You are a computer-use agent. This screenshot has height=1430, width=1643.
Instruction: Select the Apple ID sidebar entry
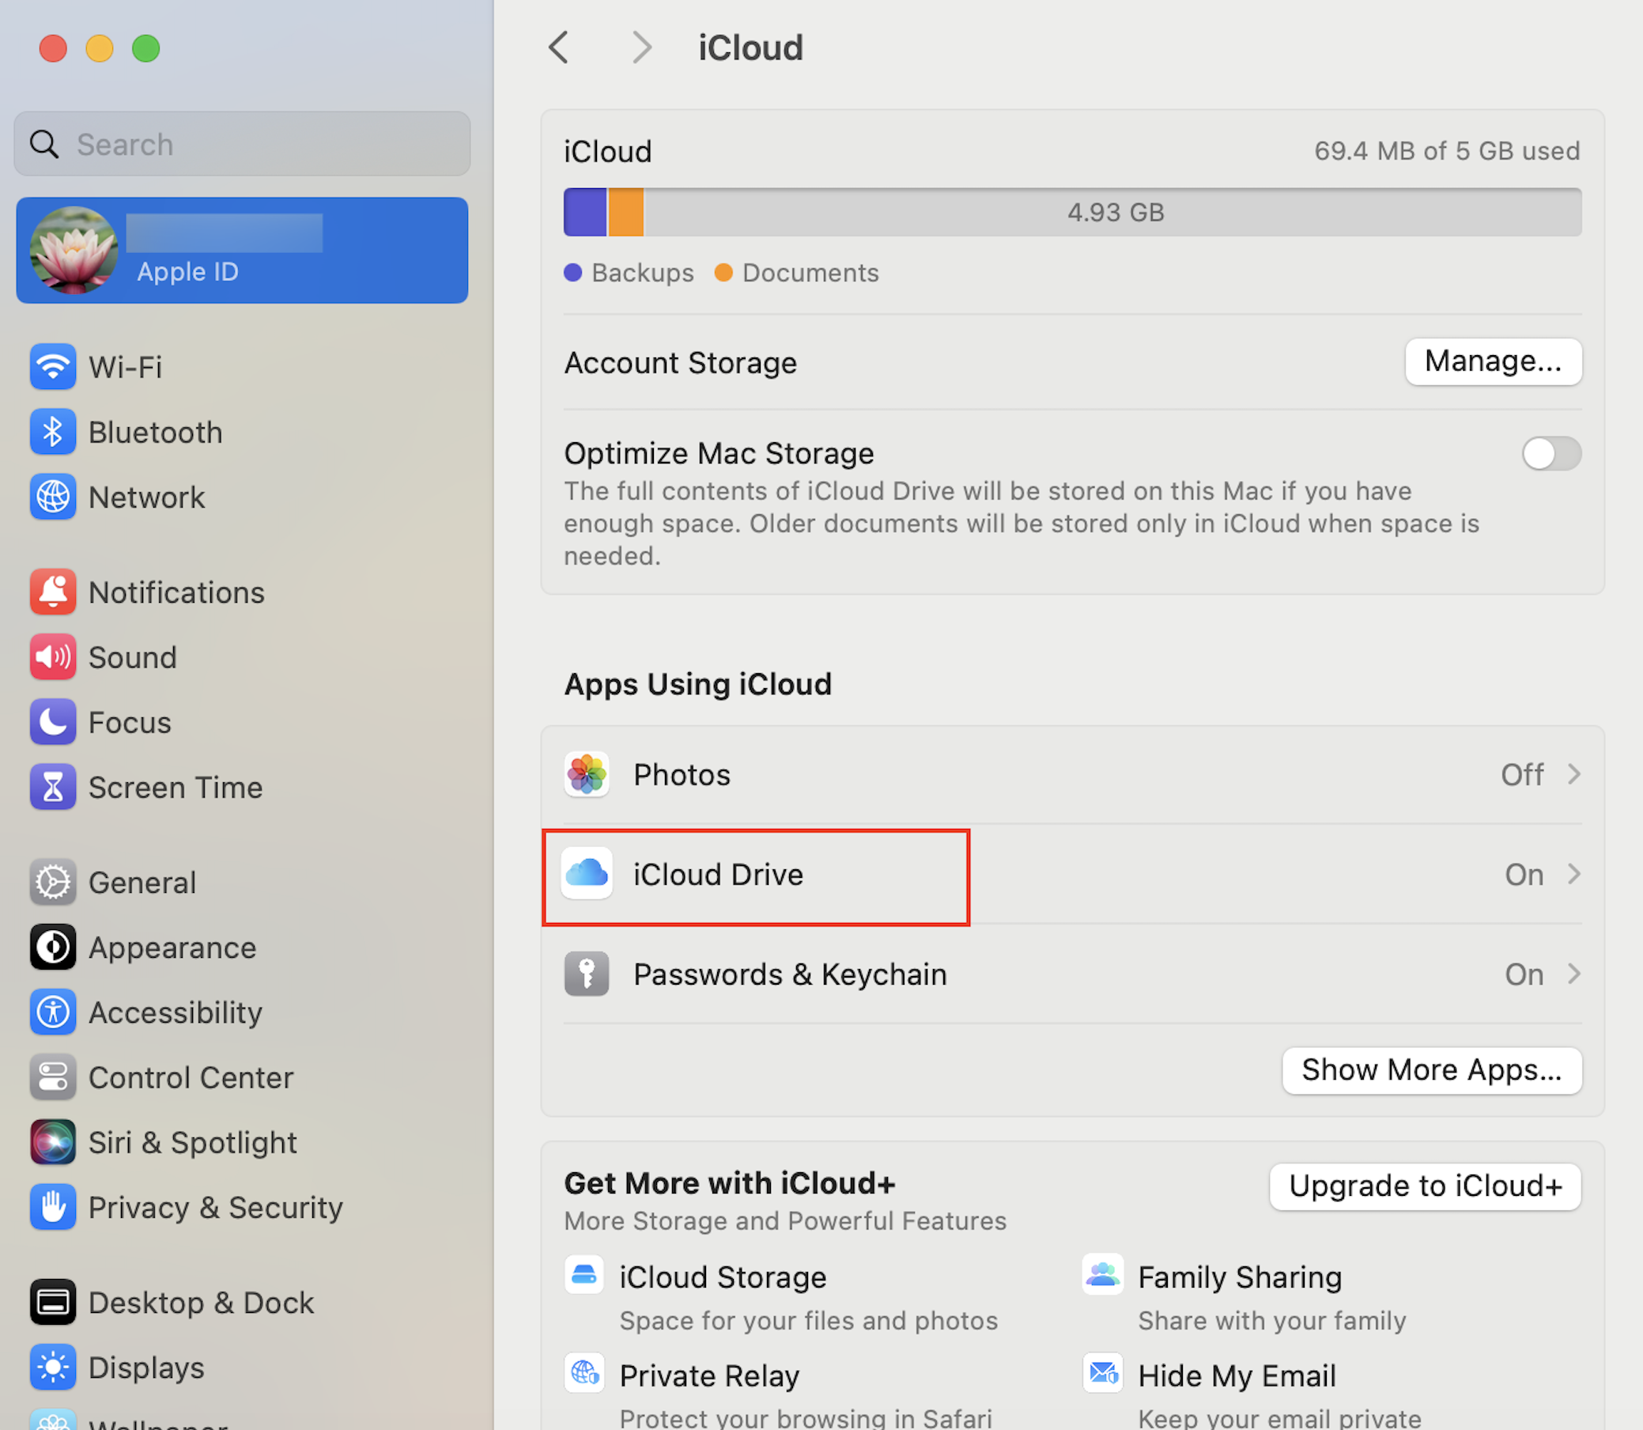(242, 250)
